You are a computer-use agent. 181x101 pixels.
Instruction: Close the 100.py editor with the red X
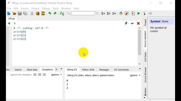(138, 23)
